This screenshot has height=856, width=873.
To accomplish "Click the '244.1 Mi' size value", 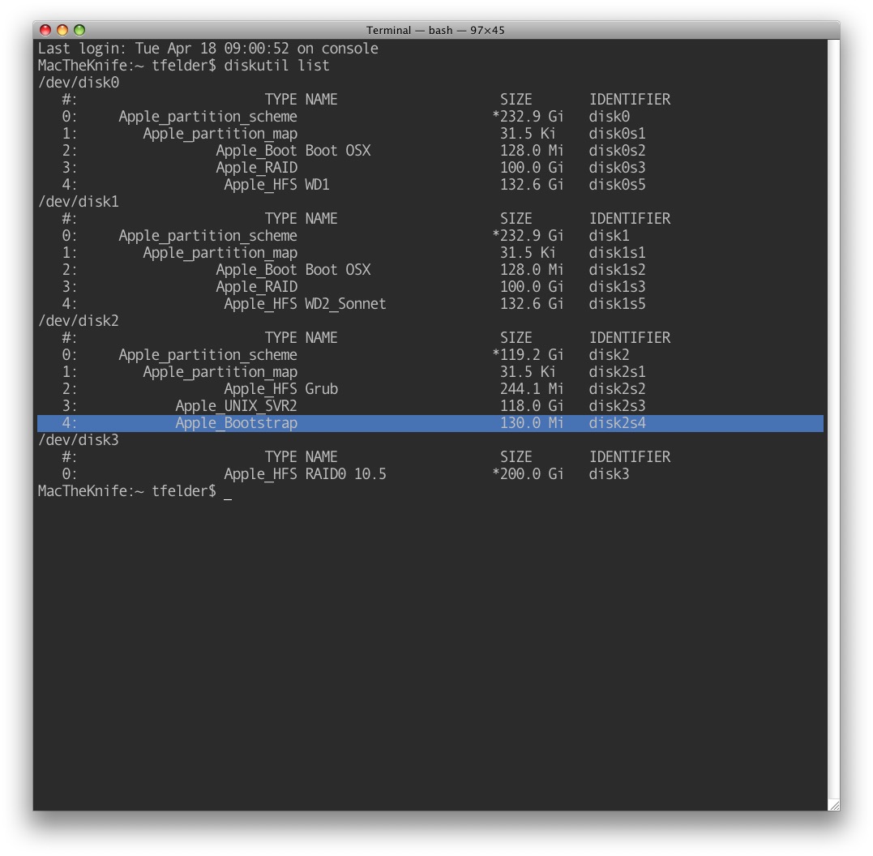I will (532, 389).
